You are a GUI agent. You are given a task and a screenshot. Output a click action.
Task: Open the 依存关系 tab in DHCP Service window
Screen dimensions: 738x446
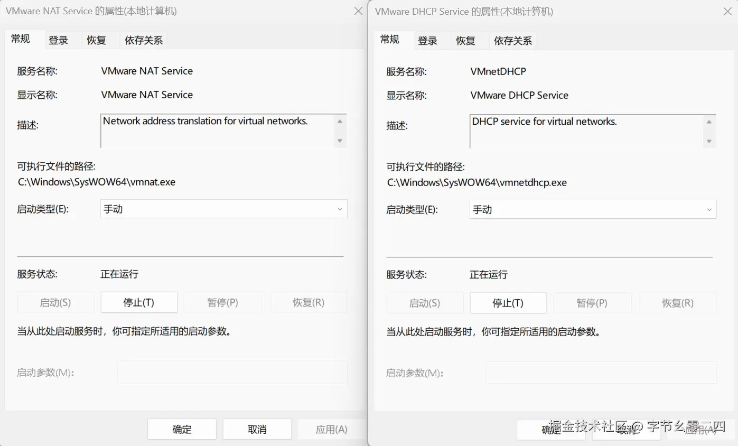point(513,41)
